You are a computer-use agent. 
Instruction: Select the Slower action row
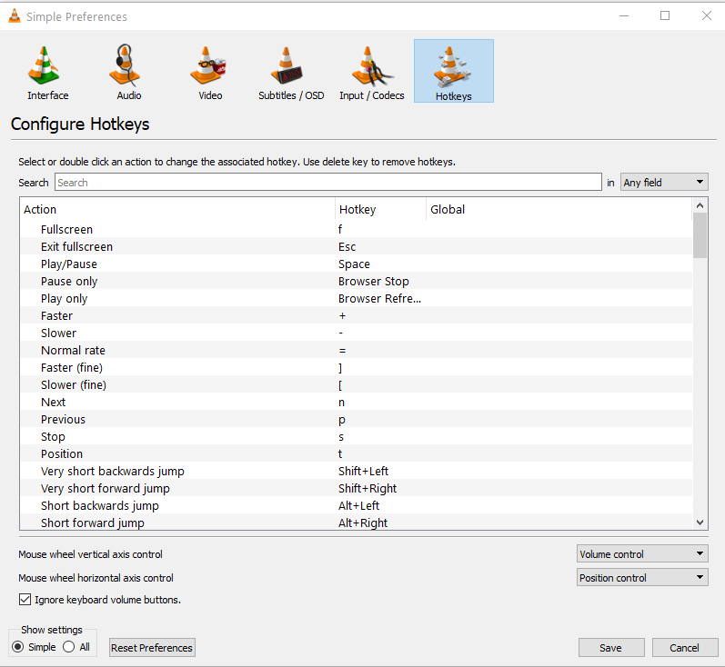click(x=356, y=333)
